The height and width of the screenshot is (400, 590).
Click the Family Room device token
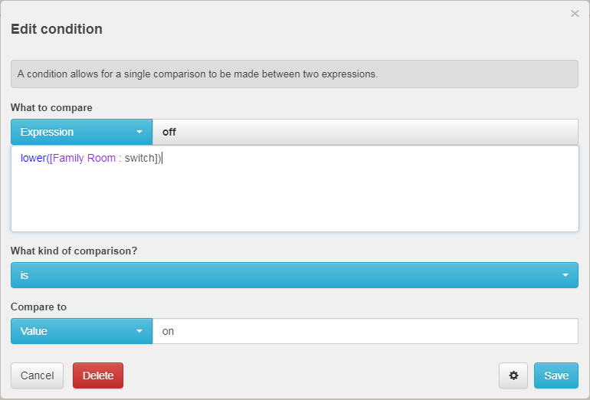point(84,158)
